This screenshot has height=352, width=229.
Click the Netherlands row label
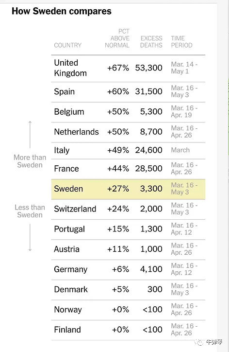click(x=76, y=132)
